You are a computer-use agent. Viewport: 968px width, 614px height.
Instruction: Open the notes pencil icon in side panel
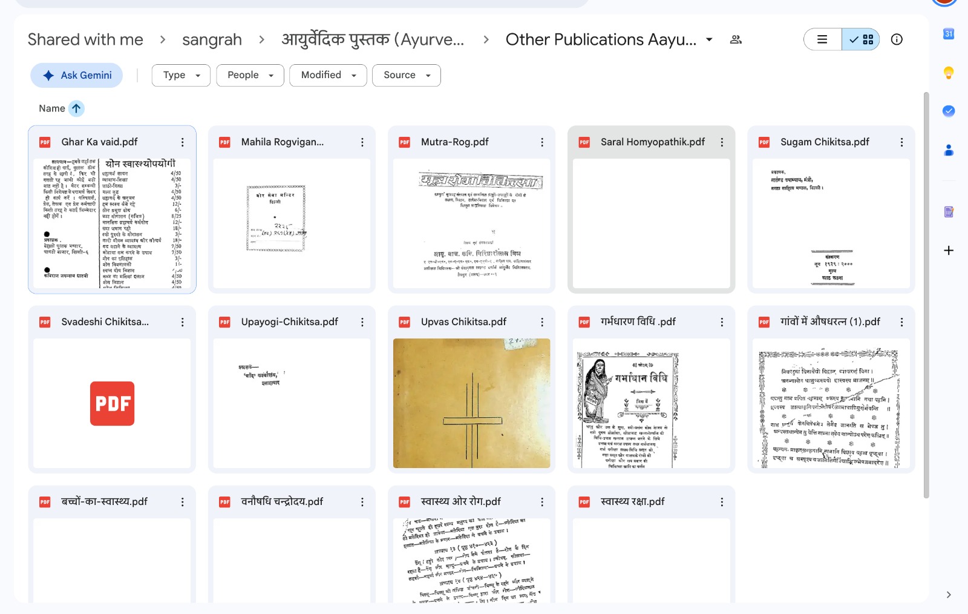point(949,212)
